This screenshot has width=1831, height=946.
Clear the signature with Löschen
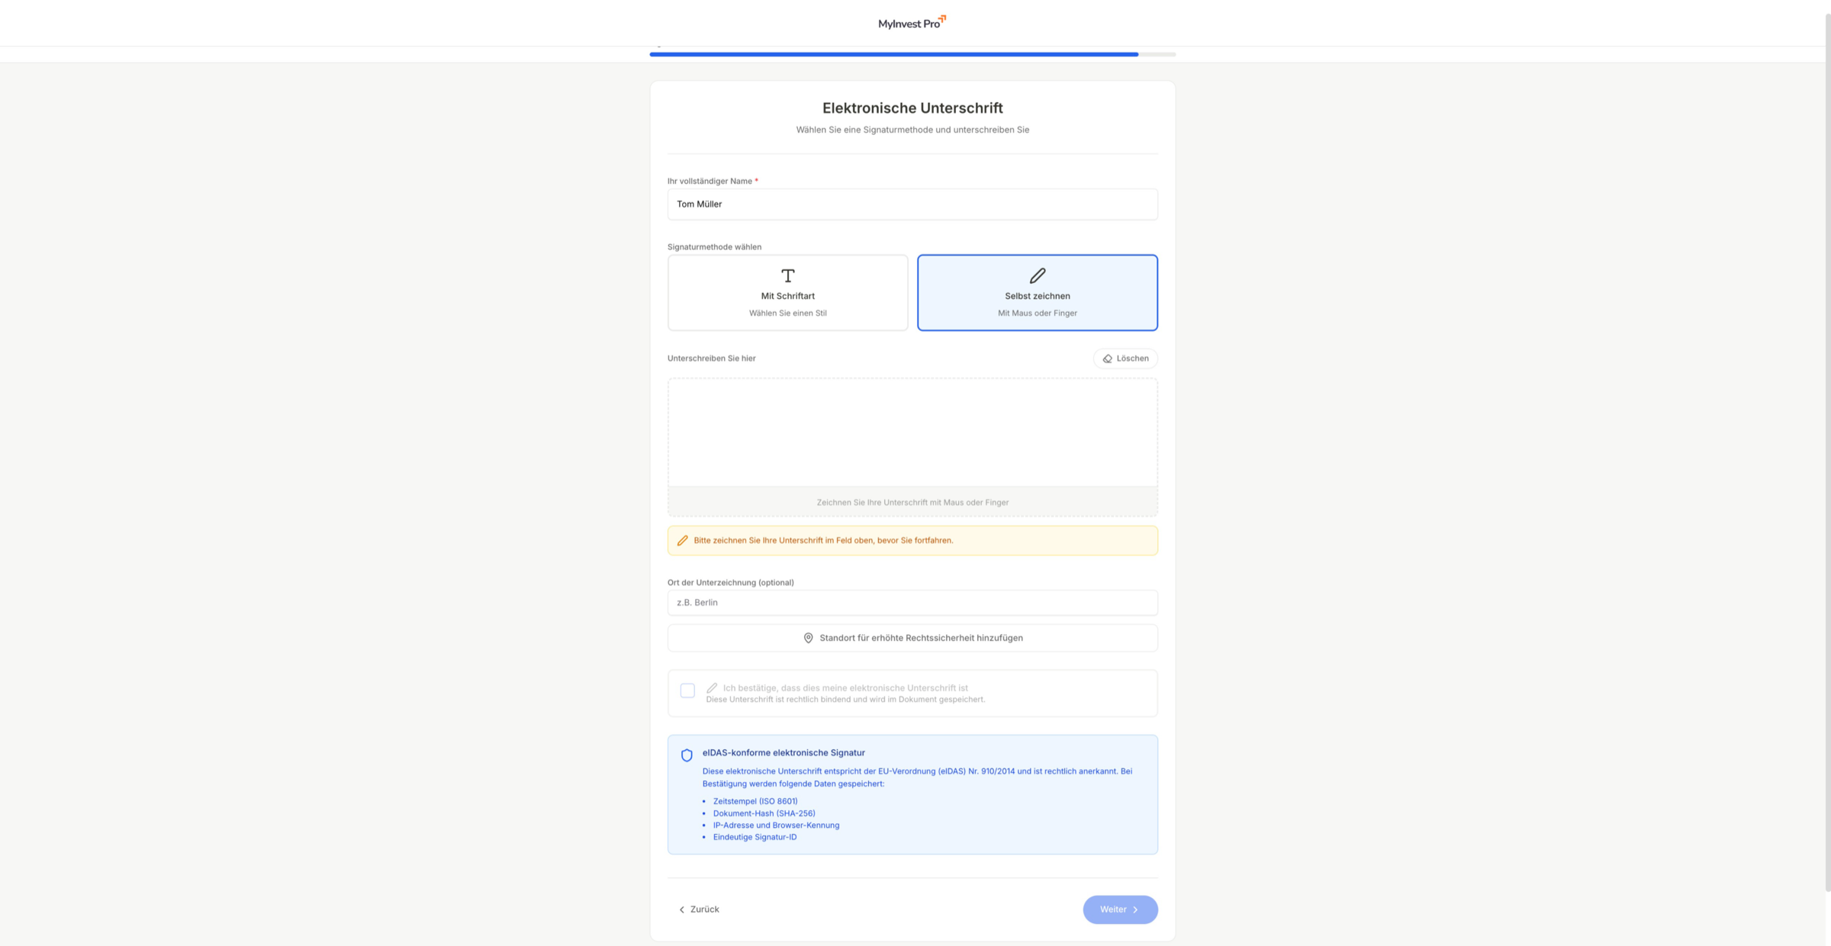click(1125, 359)
